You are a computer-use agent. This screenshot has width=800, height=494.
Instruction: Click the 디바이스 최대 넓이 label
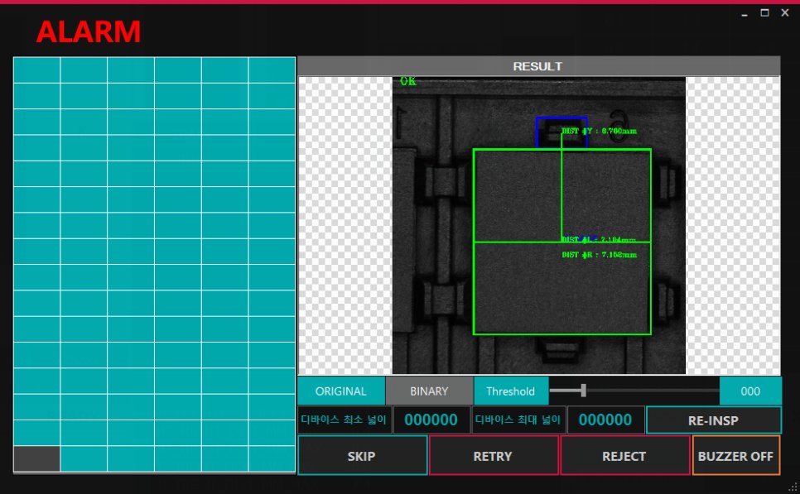518,420
